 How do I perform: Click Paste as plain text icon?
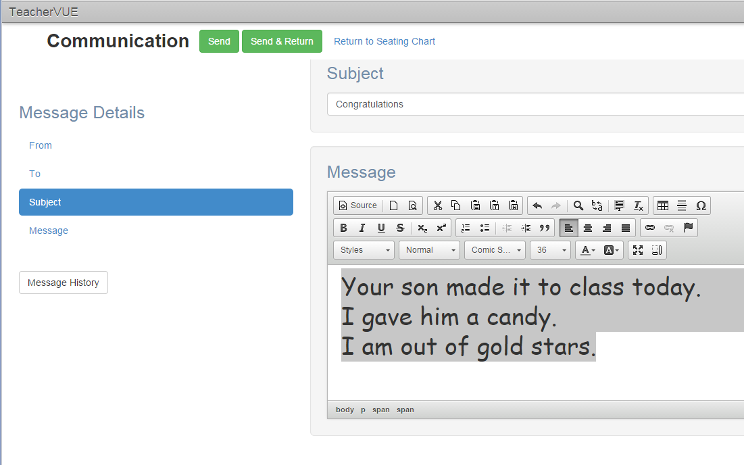495,205
